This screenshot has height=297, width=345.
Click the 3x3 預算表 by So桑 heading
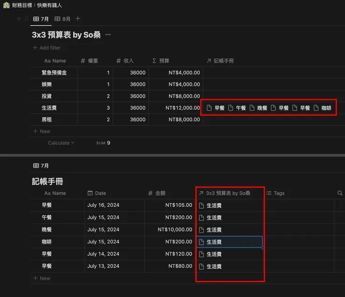(x=66, y=35)
